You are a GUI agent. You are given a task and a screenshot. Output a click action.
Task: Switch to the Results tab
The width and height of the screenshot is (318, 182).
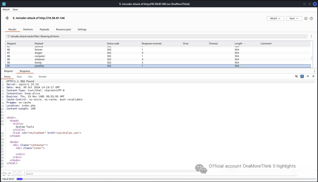[x=12, y=29]
